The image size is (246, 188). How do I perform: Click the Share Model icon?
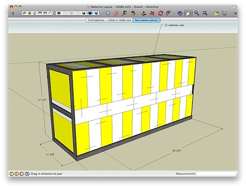[224, 13]
